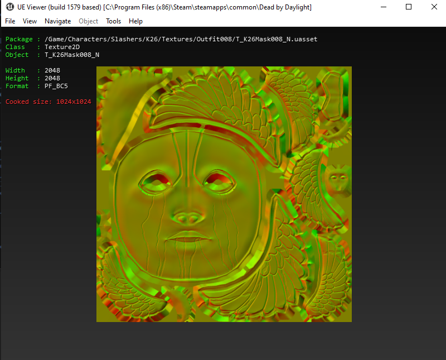
Task: Open the Help menu
Action: [135, 21]
